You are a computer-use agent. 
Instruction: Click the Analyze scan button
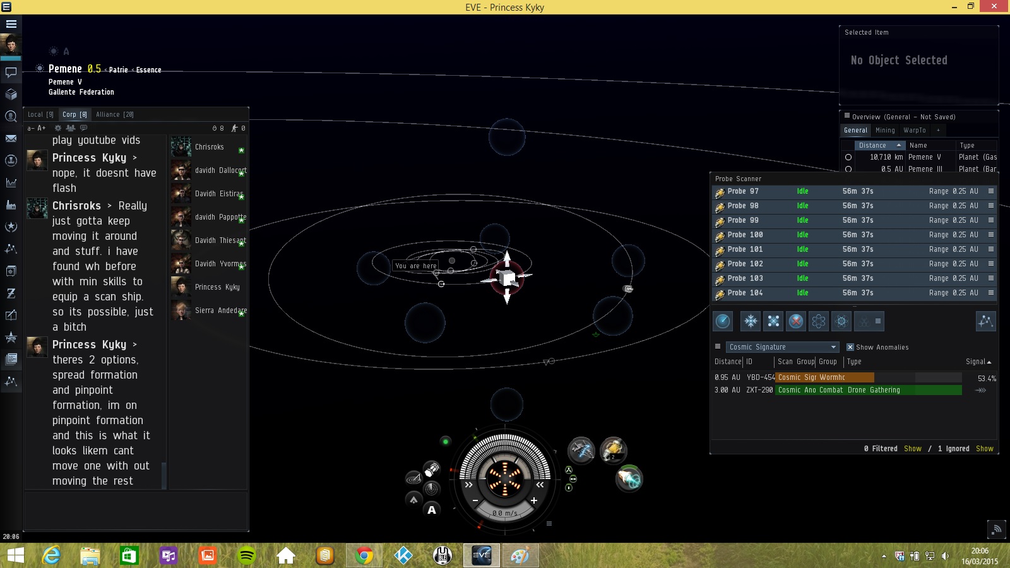coord(723,321)
